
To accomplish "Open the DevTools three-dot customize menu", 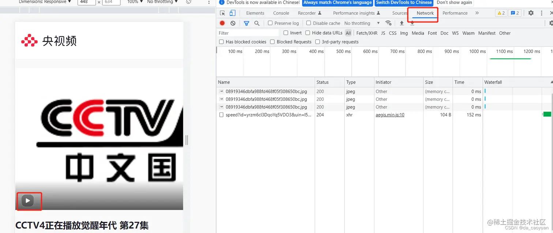I will coord(542,13).
